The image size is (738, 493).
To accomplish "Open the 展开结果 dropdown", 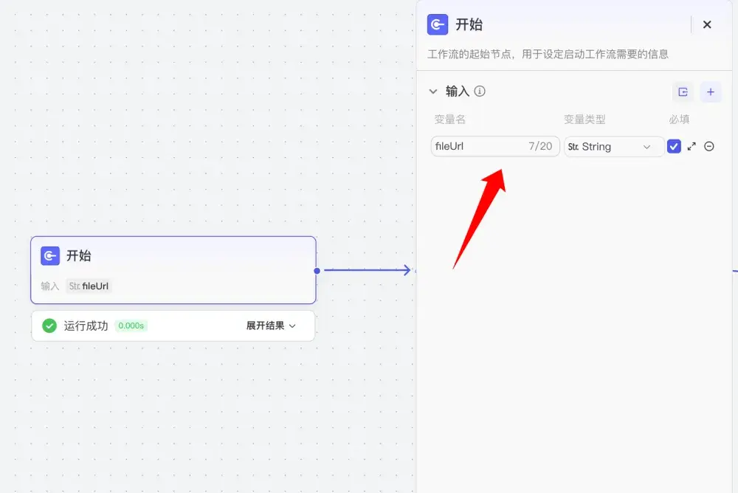I will 270,325.
